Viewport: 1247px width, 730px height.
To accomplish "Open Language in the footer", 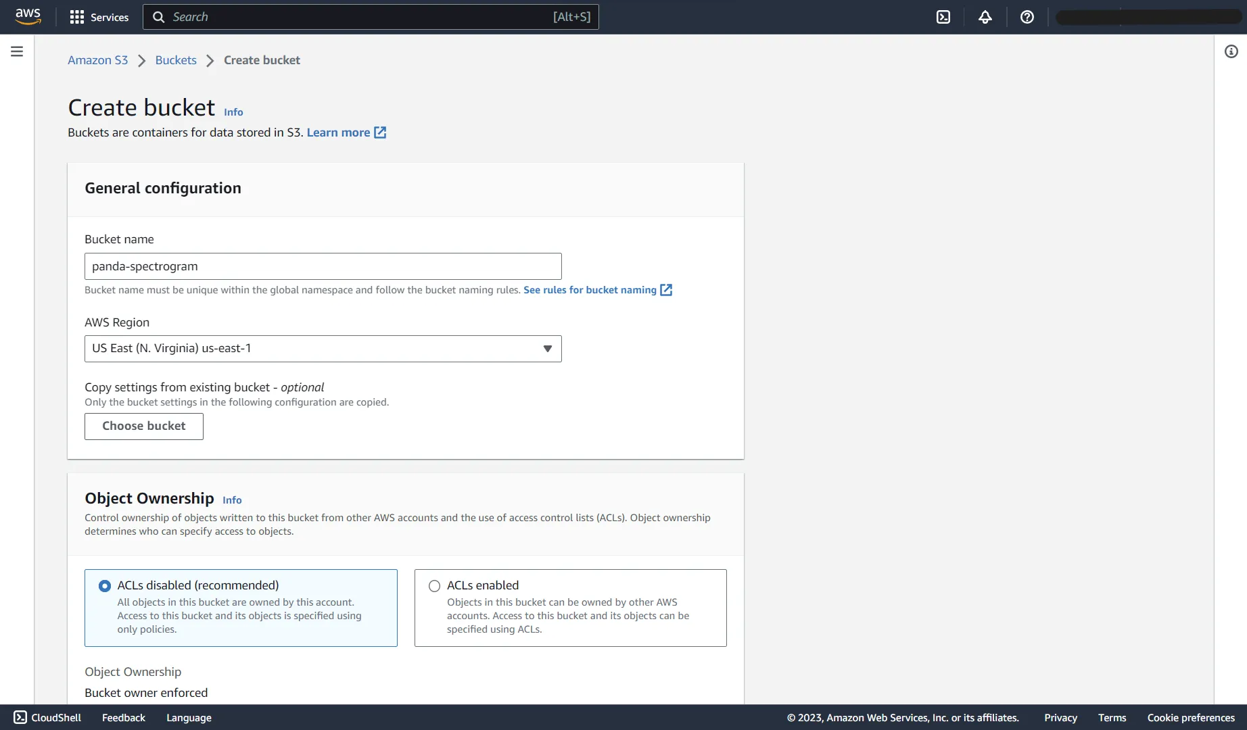I will click(189, 717).
